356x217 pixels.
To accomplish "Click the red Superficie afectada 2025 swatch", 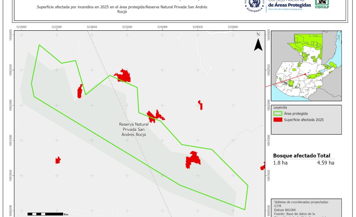I will tap(278, 120).
